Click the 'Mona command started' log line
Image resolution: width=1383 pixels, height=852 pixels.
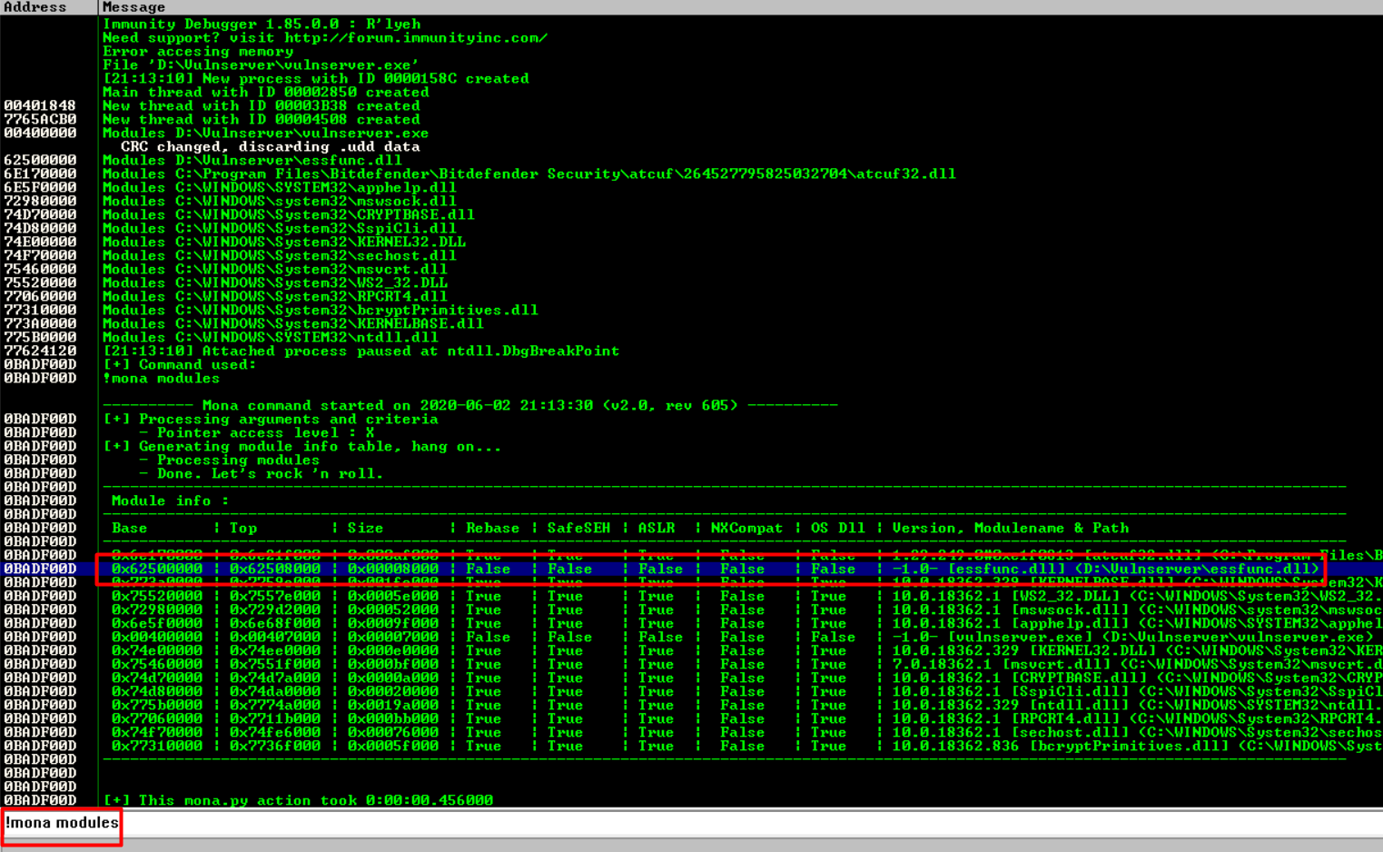click(x=470, y=406)
